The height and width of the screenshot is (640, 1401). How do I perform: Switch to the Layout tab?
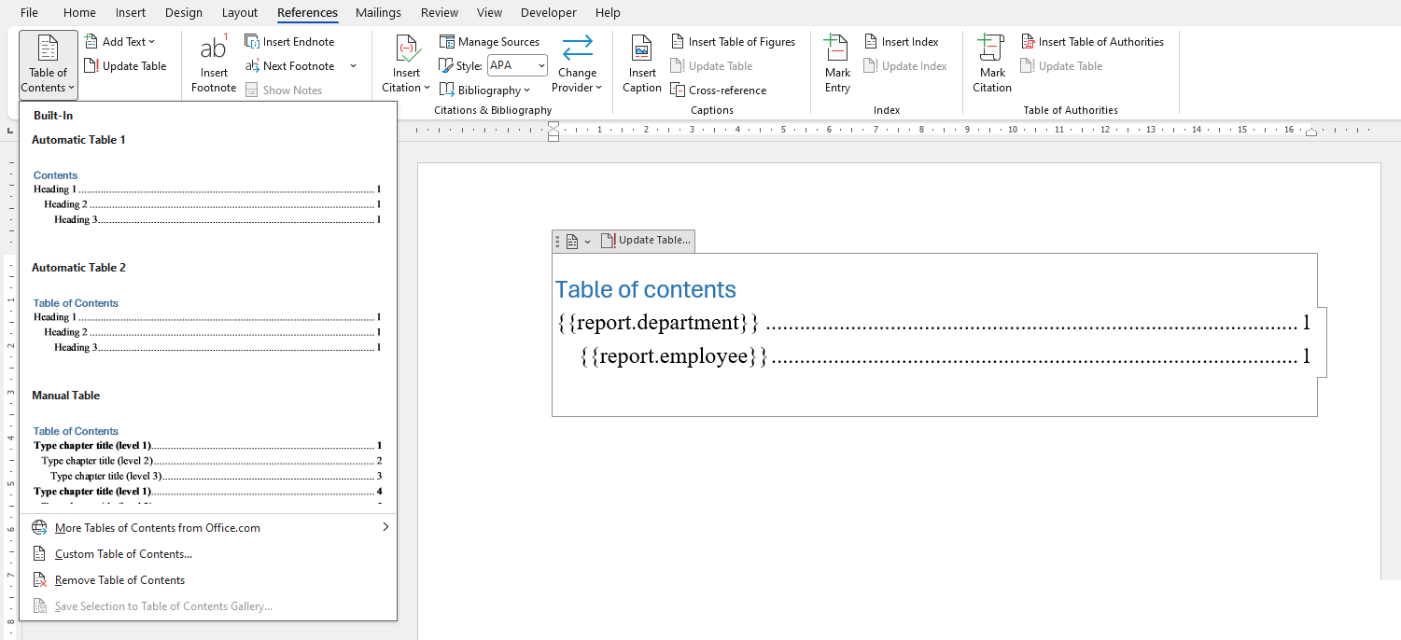tap(240, 13)
